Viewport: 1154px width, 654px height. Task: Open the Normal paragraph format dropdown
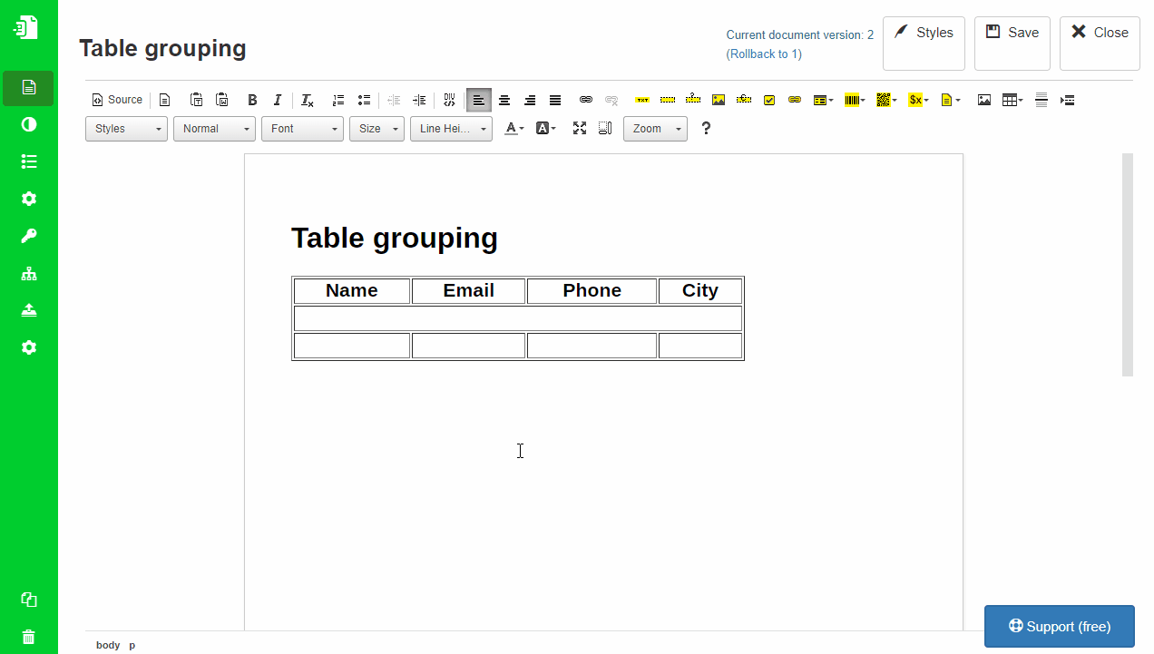point(214,129)
